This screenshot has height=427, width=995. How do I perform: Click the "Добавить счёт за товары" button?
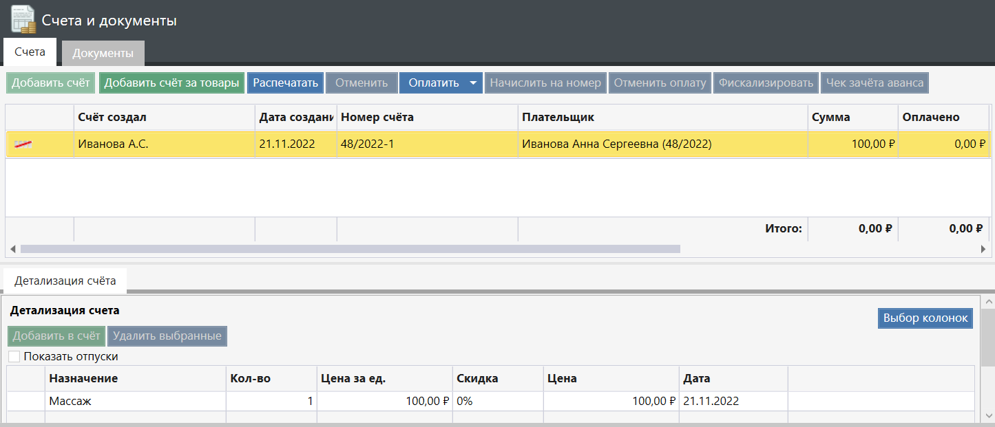pos(172,83)
